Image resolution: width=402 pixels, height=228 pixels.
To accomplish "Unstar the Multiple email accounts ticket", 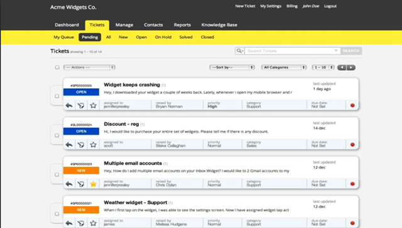I will click(94, 184).
